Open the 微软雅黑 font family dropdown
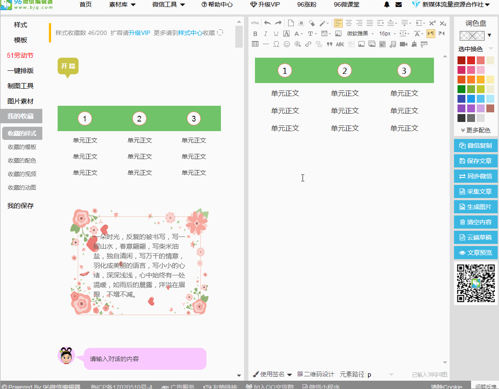Screen dimensions: 499x389 point(358,34)
